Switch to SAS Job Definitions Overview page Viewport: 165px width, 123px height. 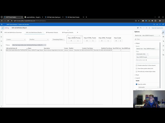(13, 33)
